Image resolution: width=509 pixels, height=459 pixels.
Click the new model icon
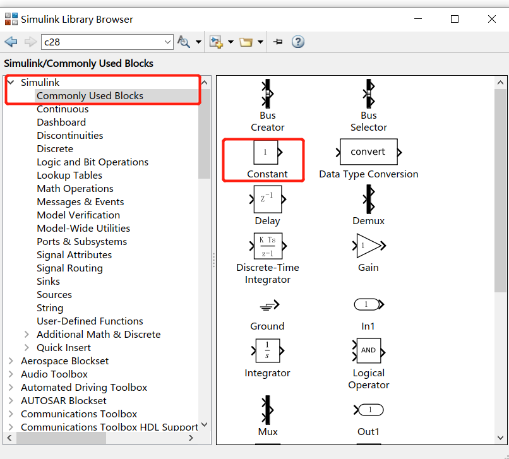click(216, 42)
